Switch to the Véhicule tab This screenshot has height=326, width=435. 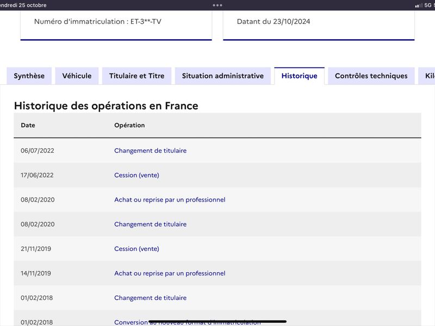[x=77, y=76]
